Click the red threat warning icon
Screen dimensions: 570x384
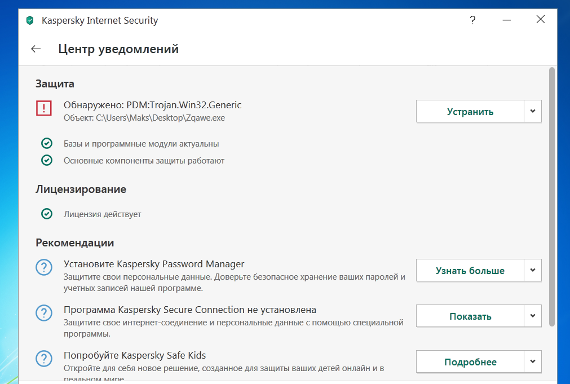coord(43,108)
